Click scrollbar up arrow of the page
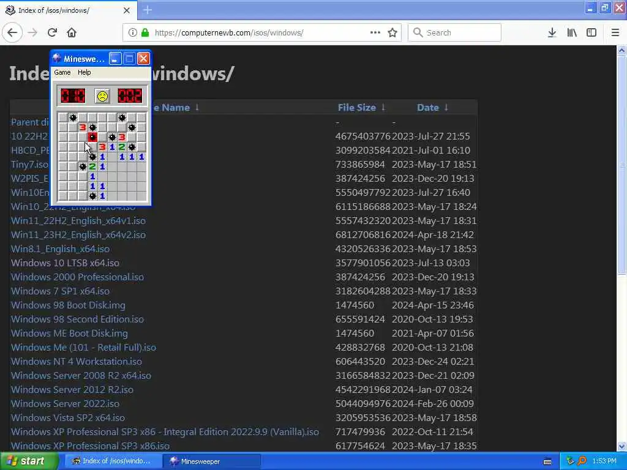The height and width of the screenshot is (470, 627). click(621, 50)
